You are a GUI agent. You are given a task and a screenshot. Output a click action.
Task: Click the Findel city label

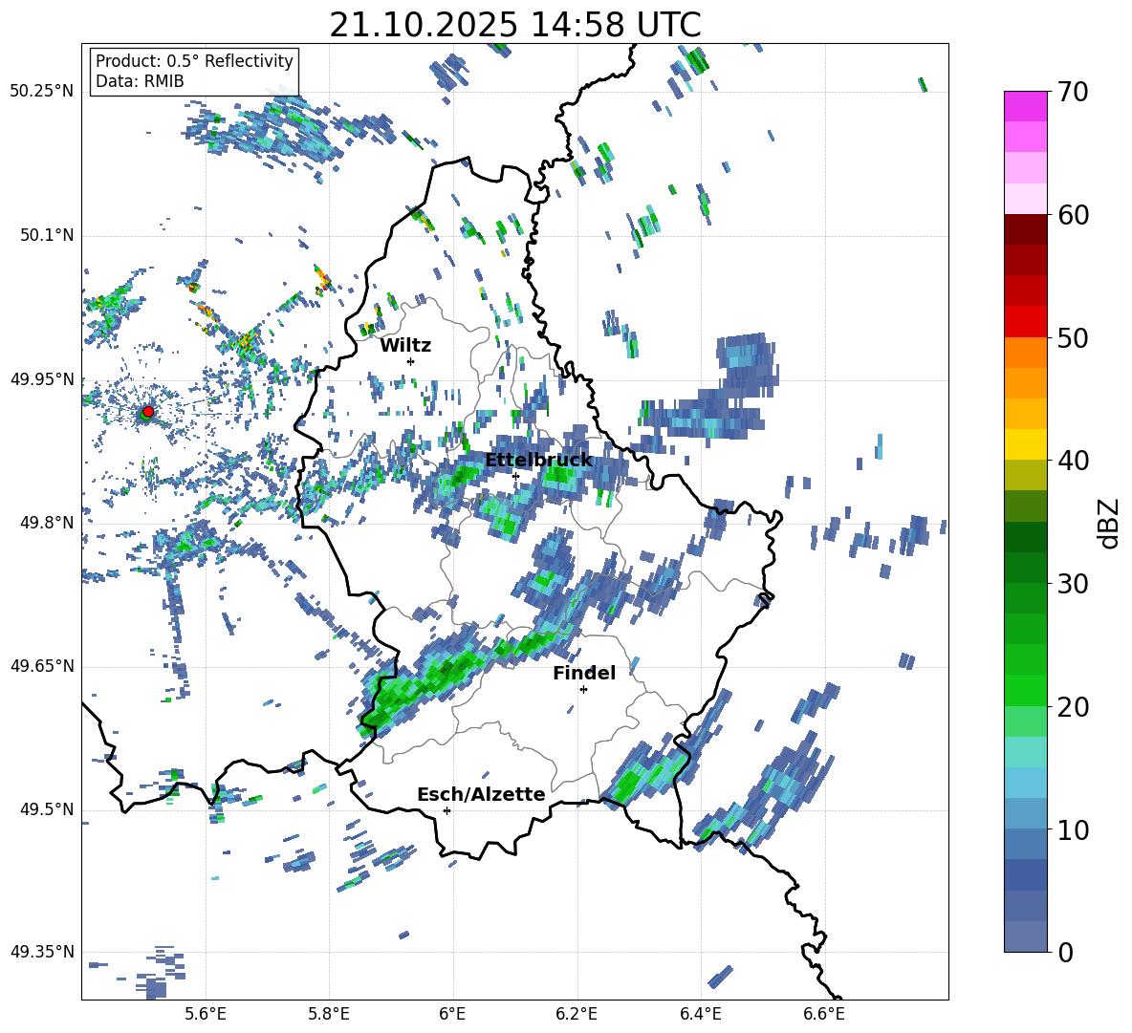(x=583, y=673)
